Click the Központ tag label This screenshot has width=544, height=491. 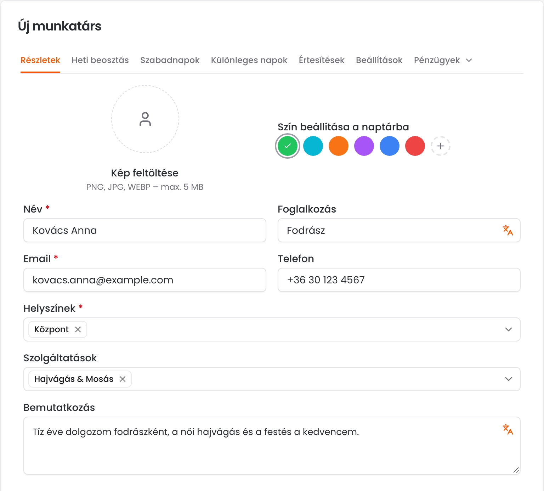(x=51, y=329)
